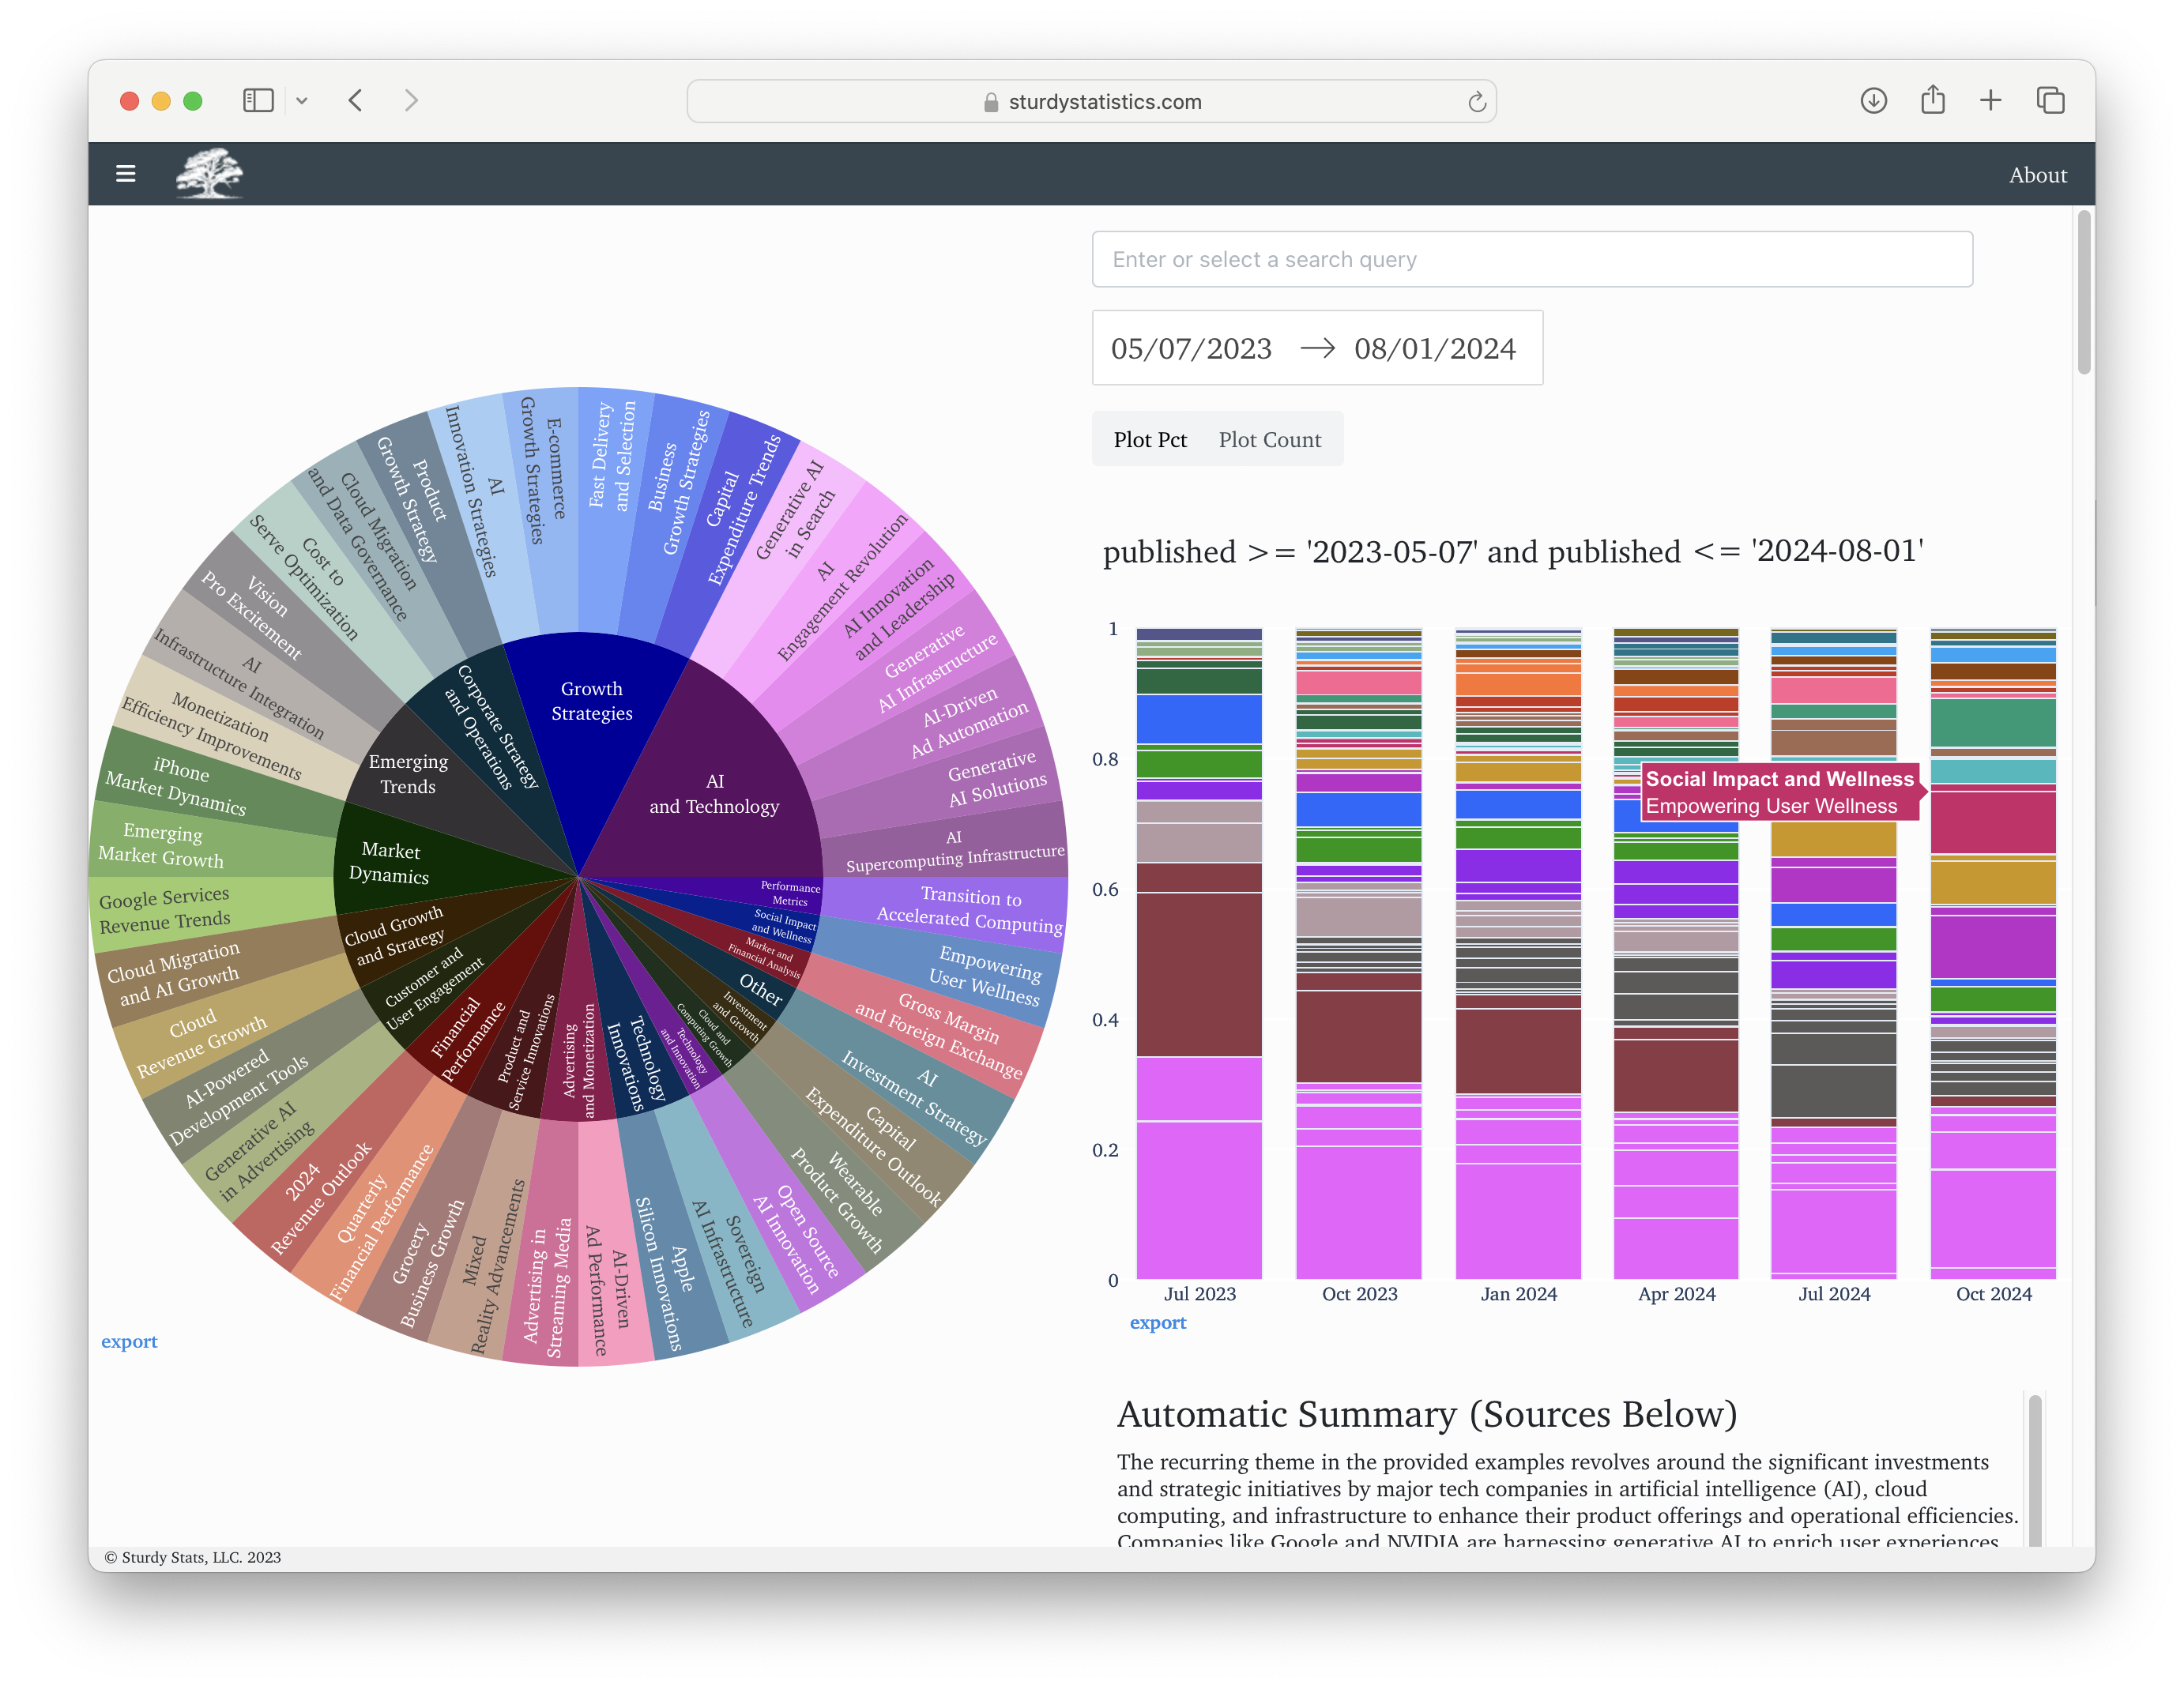
Task: Switch to Plot Pct mode
Action: click(1150, 440)
